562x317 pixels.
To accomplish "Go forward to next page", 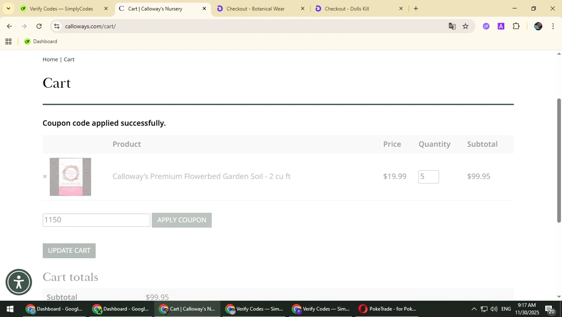I will (x=24, y=26).
